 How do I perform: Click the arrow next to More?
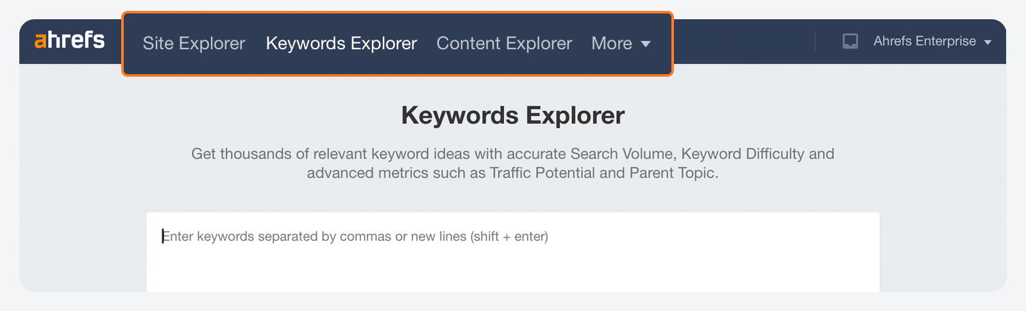coord(646,44)
